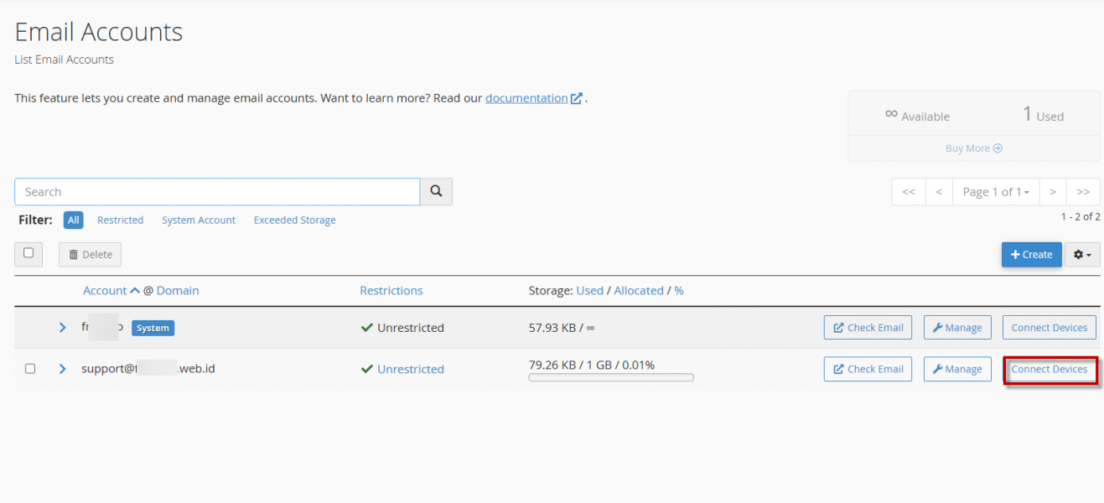Click Connect Devices for support account

[x=1050, y=369]
